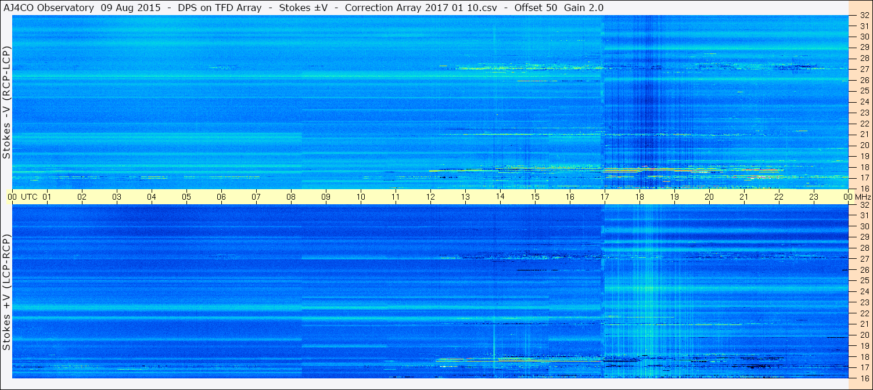
Task: Click 'Correction Array 2017 01 10.csv' file name
Action: click(420, 8)
